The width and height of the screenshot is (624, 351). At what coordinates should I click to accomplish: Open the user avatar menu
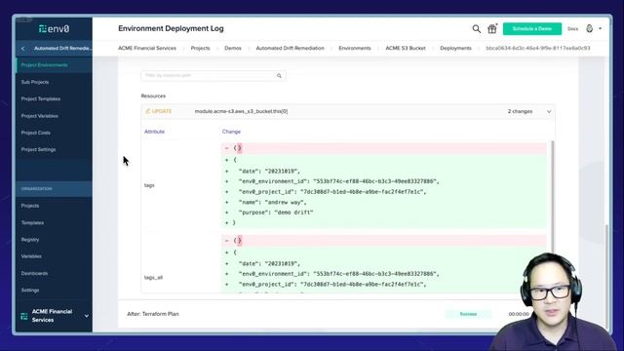click(589, 28)
